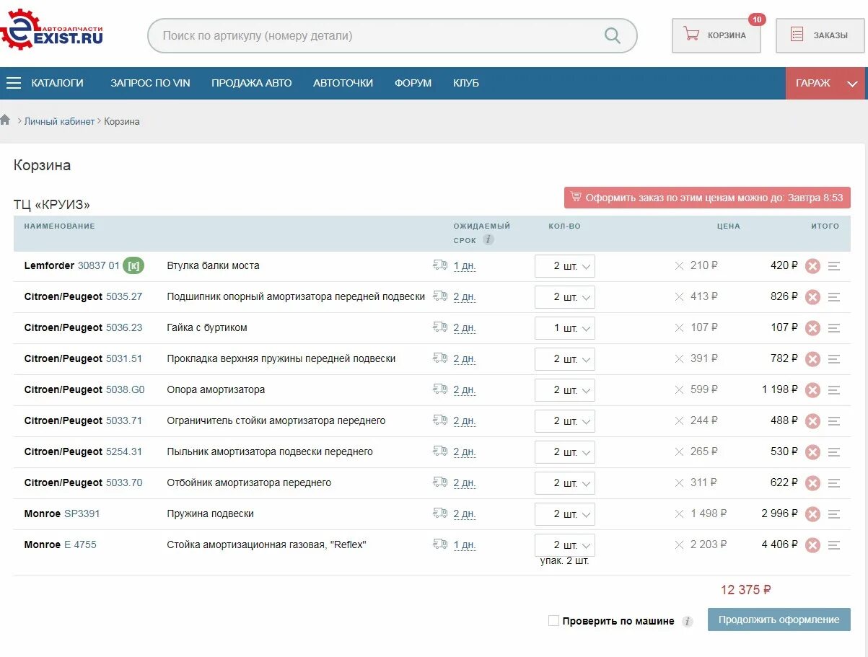Open Продажа авто menu item

[x=252, y=83]
